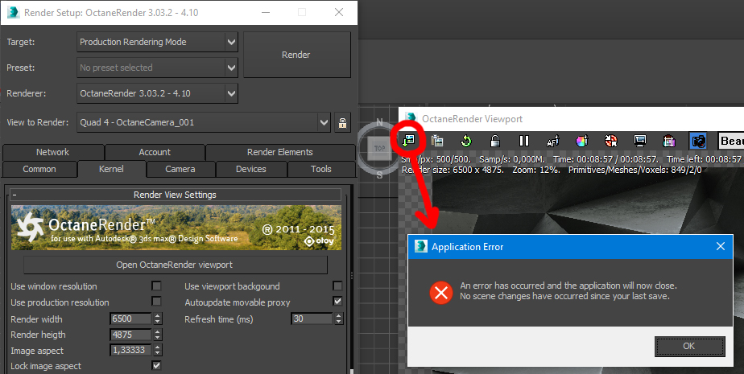The image size is (744, 374).
Task: Click the Render size status text
Action: [453, 170]
